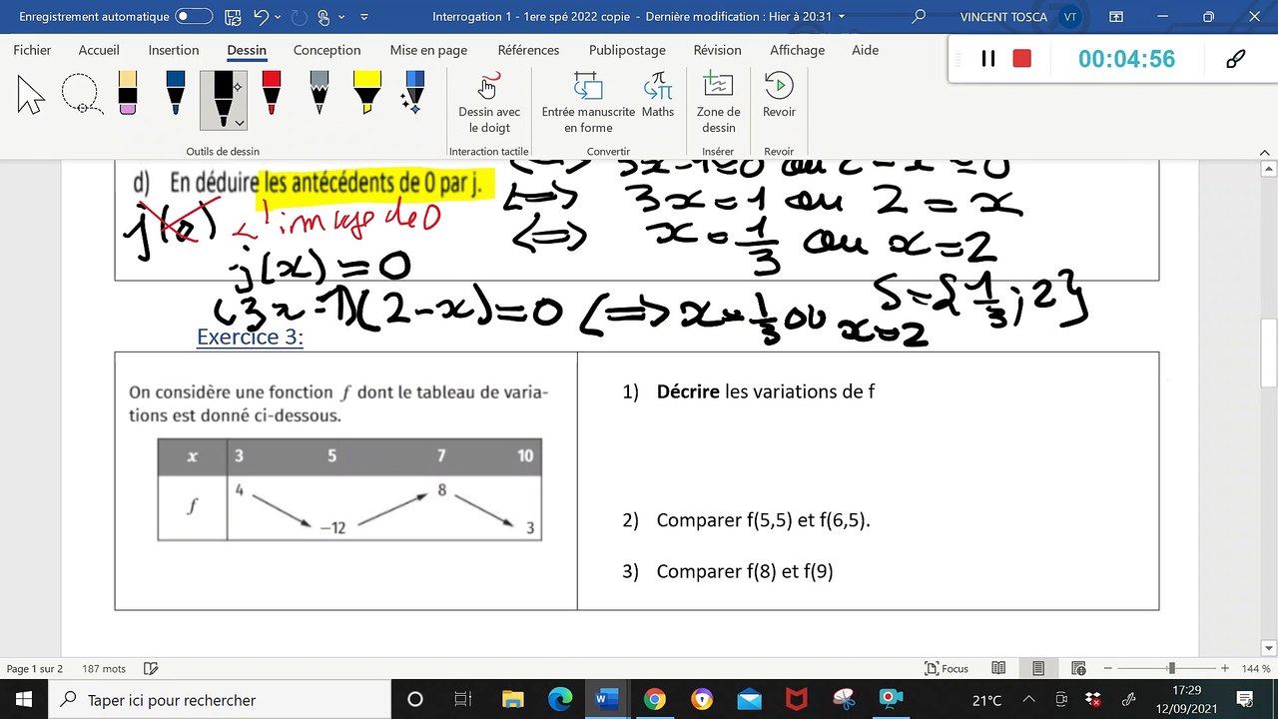Pick the grey pencil tool
This screenshot has width=1278, height=719.
point(319,93)
